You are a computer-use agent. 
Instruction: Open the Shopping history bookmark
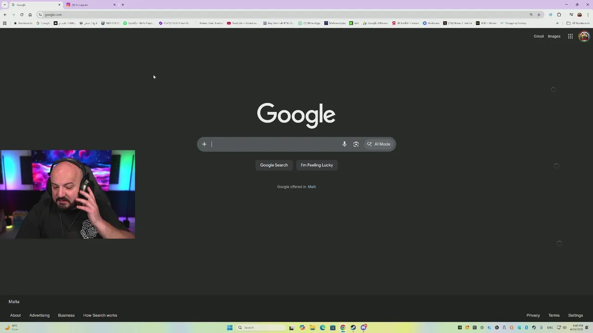pos(513,23)
